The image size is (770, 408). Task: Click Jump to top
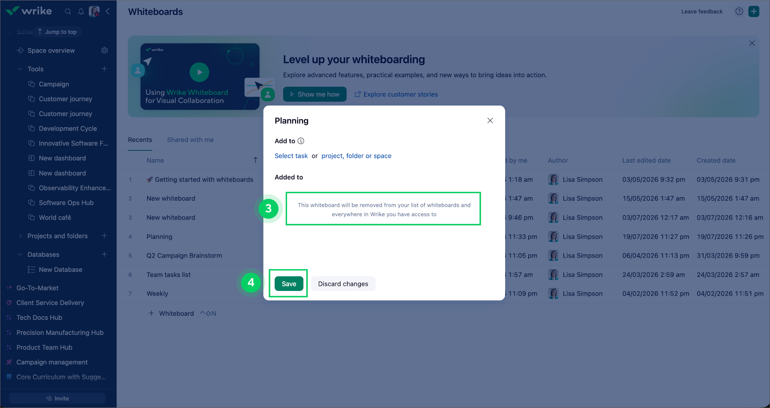point(57,32)
